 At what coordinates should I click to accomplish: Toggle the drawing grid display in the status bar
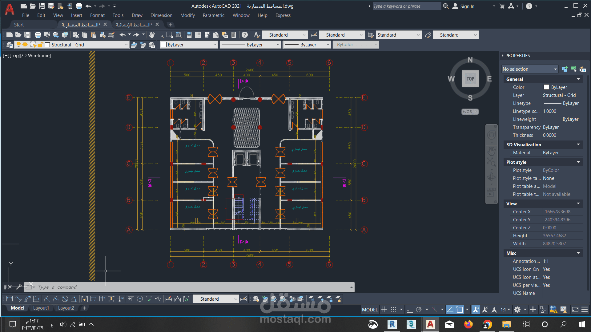point(384,310)
